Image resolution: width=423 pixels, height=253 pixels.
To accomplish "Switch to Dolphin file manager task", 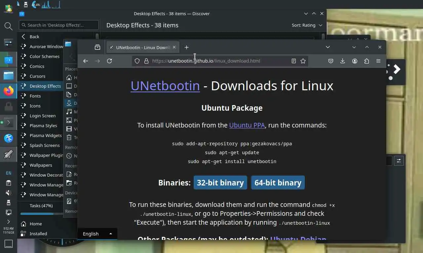I will pos(9,75).
